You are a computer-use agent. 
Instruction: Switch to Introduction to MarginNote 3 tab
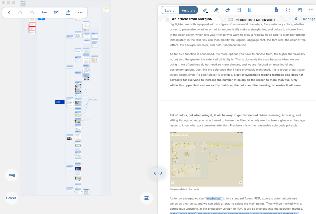[x=255, y=20]
